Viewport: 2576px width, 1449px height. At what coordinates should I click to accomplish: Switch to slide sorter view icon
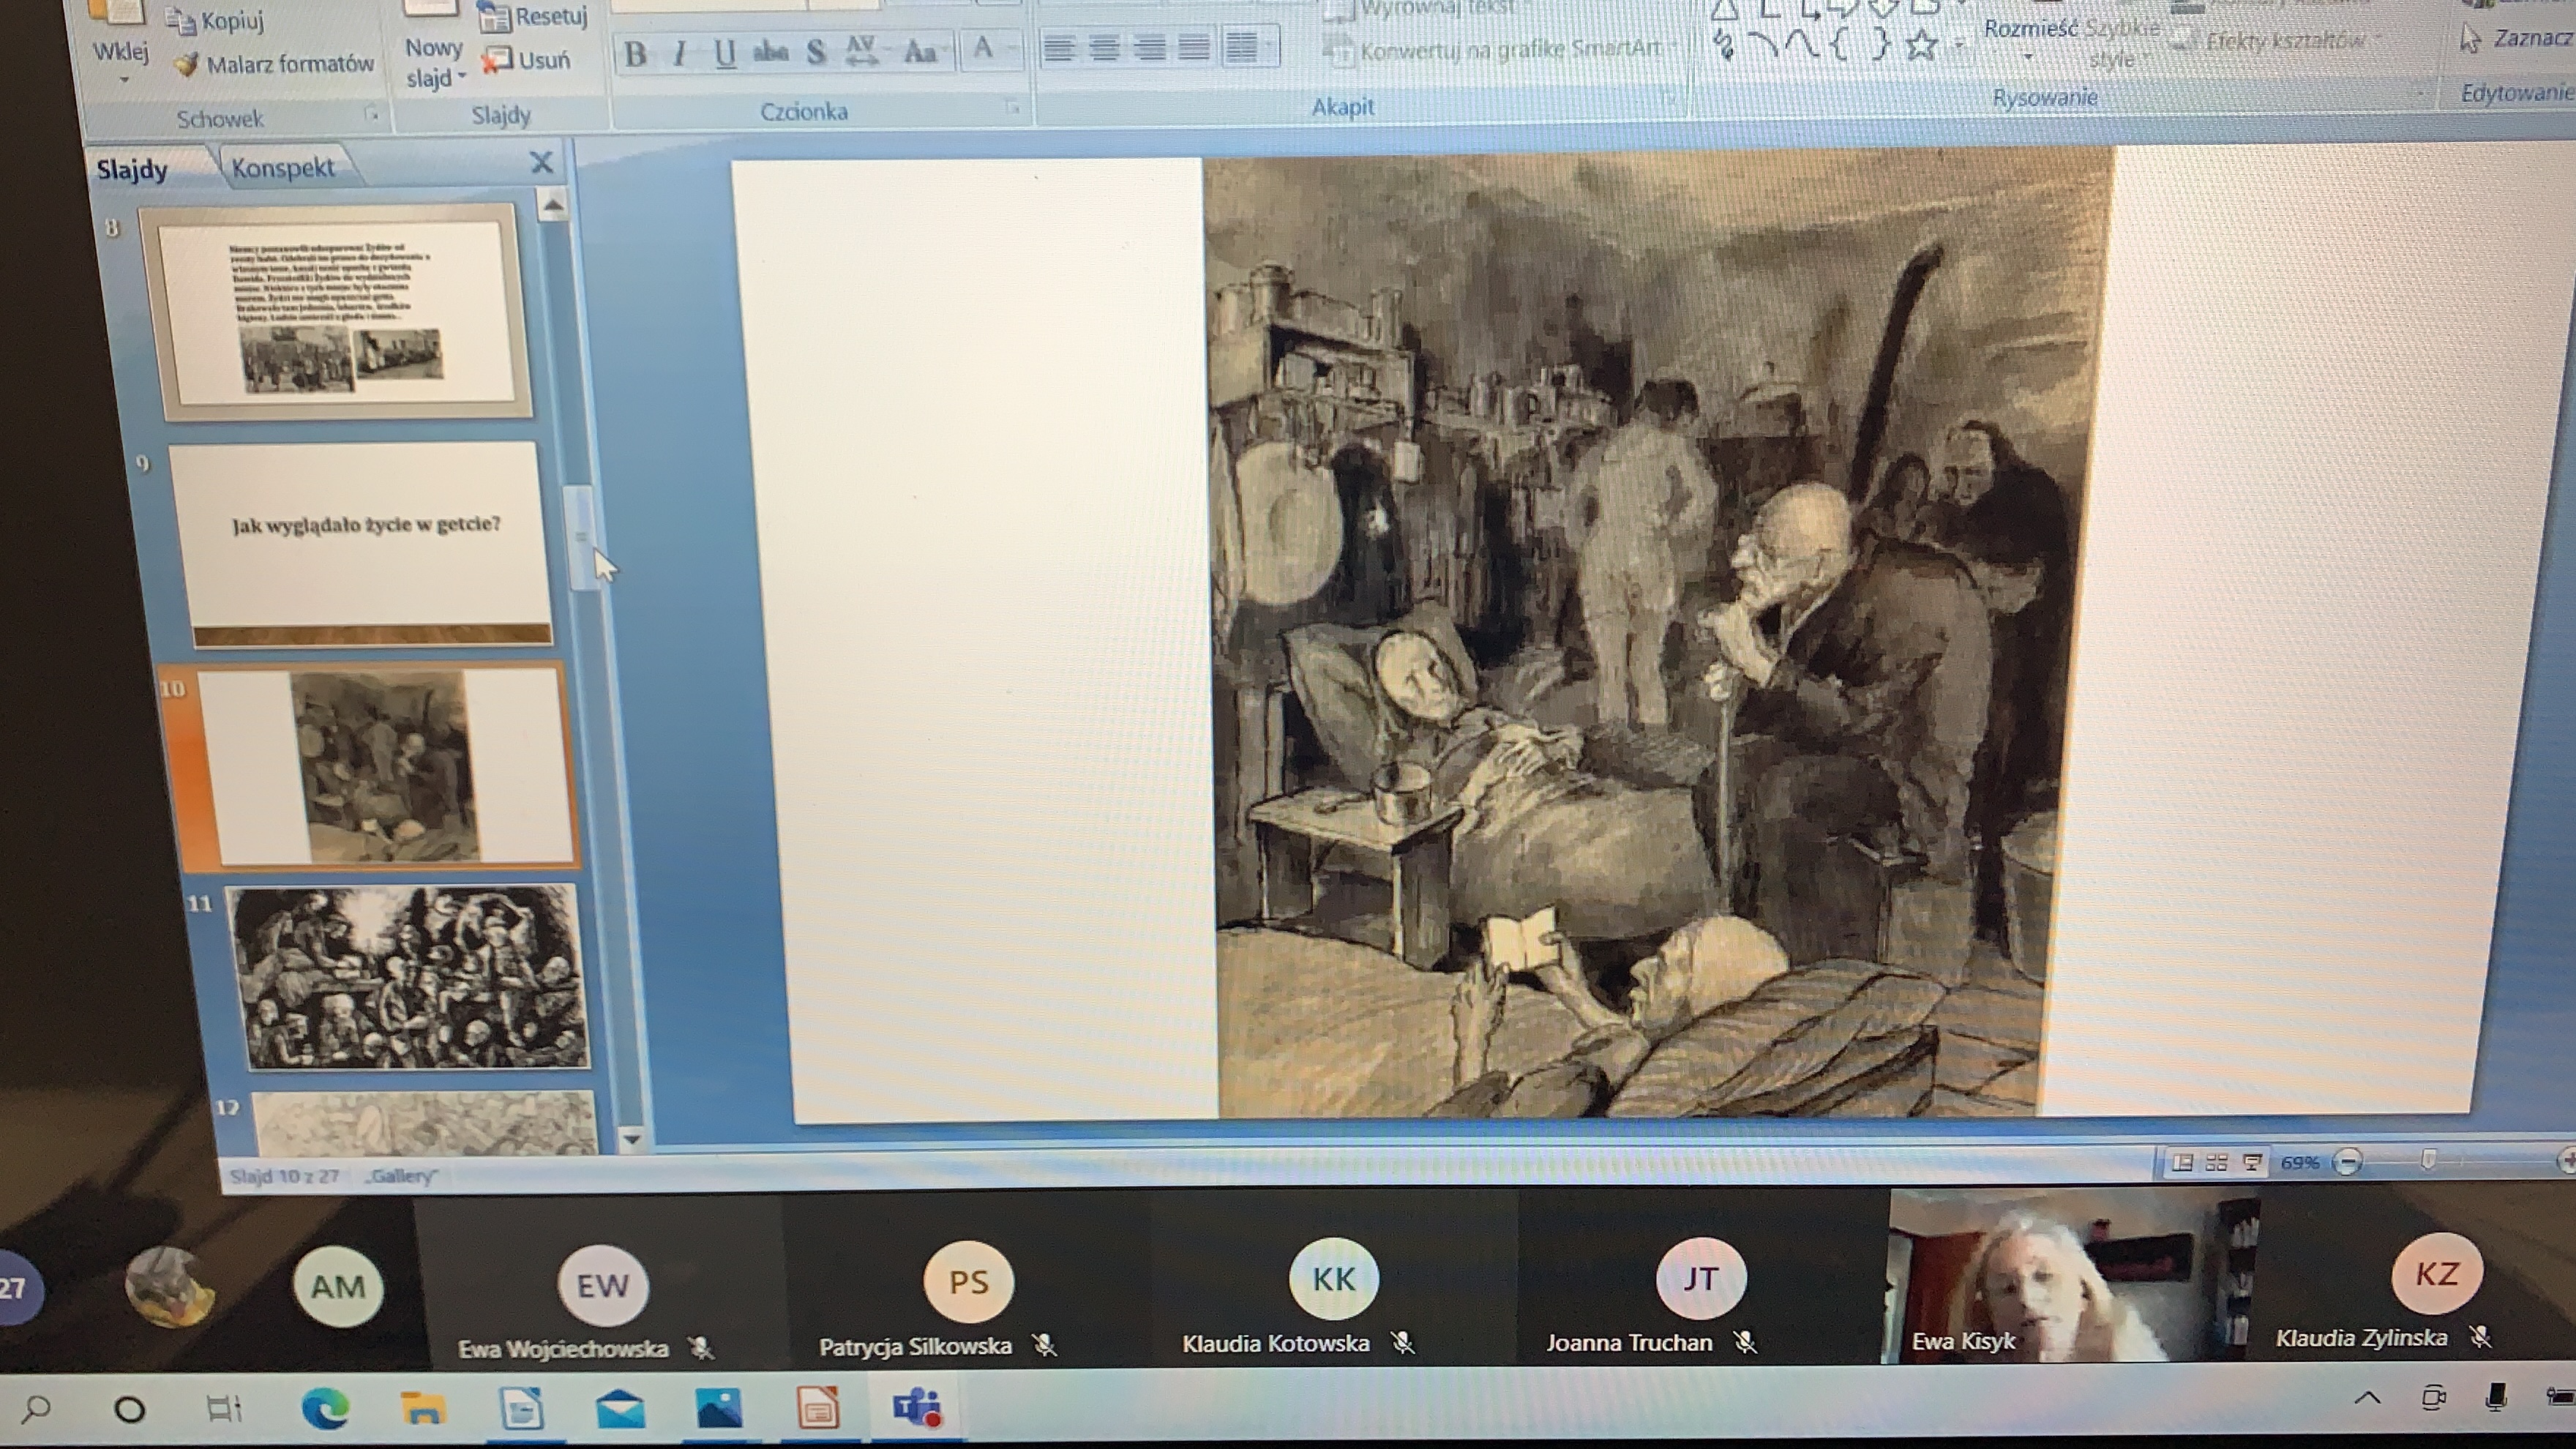click(x=2216, y=1162)
